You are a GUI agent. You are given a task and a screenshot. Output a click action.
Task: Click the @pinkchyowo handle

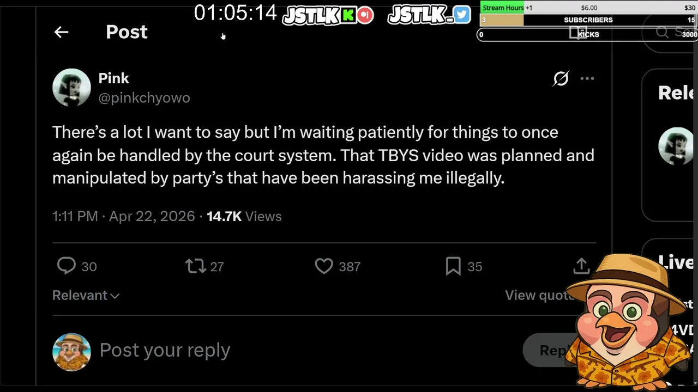coord(144,98)
